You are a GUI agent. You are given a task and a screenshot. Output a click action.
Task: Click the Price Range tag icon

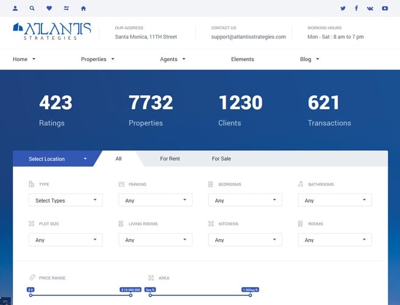tap(32, 278)
